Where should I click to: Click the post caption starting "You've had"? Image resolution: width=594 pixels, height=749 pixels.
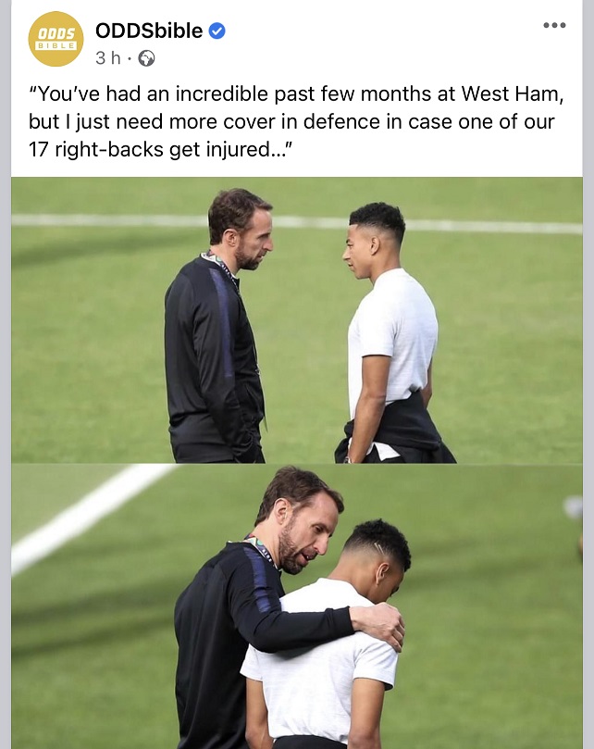pyautogui.click(x=296, y=121)
